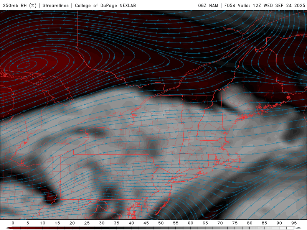Click the "F054 Valid: 12Z WED SEP 24 2025" text
307x230 pixels.
265,5
